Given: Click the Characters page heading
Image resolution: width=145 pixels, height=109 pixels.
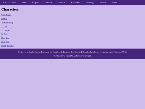Looking at the screenshot, I should (10, 9).
